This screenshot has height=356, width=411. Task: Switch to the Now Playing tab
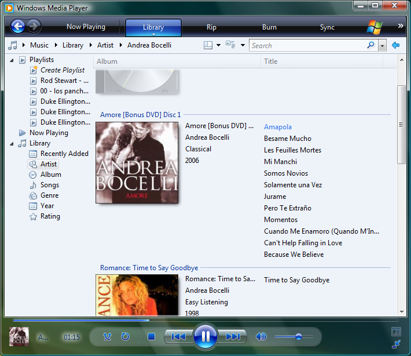[86, 27]
